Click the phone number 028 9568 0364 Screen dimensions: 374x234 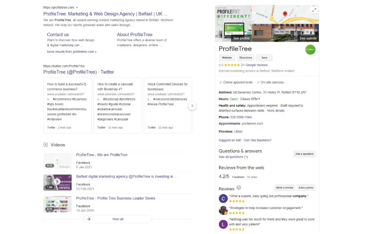[241, 117]
